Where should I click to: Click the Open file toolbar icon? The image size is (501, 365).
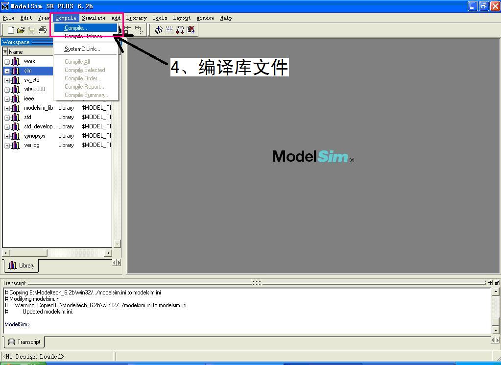[x=21, y=30]
